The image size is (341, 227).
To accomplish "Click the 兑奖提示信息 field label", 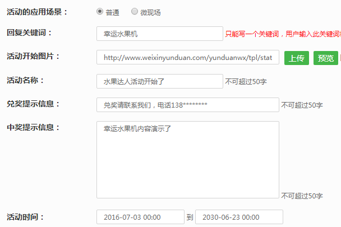I will [33, 104].
